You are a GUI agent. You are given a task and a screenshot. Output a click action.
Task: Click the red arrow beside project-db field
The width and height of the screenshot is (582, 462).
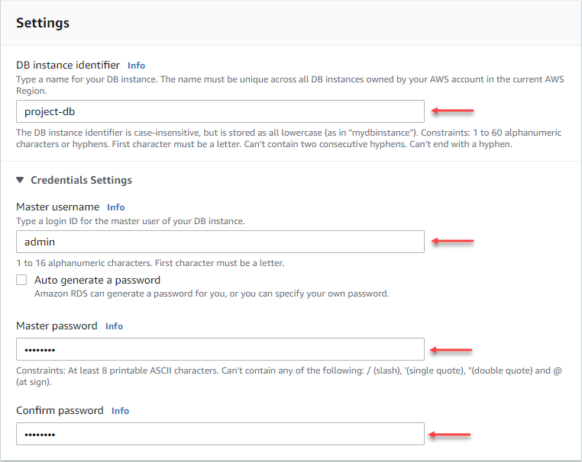453,111
